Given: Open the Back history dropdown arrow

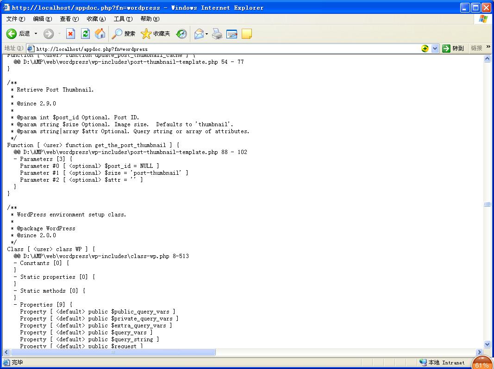Looking at the screenshot, I should (36, 34).
